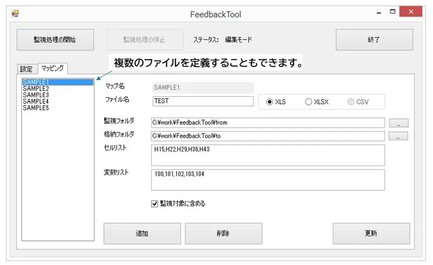This screenshot has width=433, height=265.
Task: Select the XLS radio button
Action: coord(270,102)
